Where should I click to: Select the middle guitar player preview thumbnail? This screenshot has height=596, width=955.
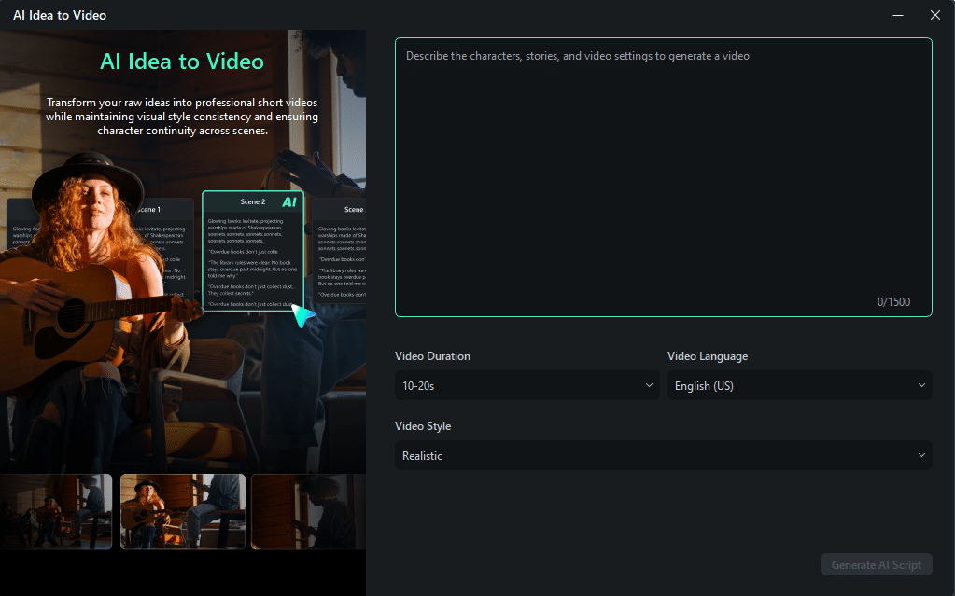point(182,511)
